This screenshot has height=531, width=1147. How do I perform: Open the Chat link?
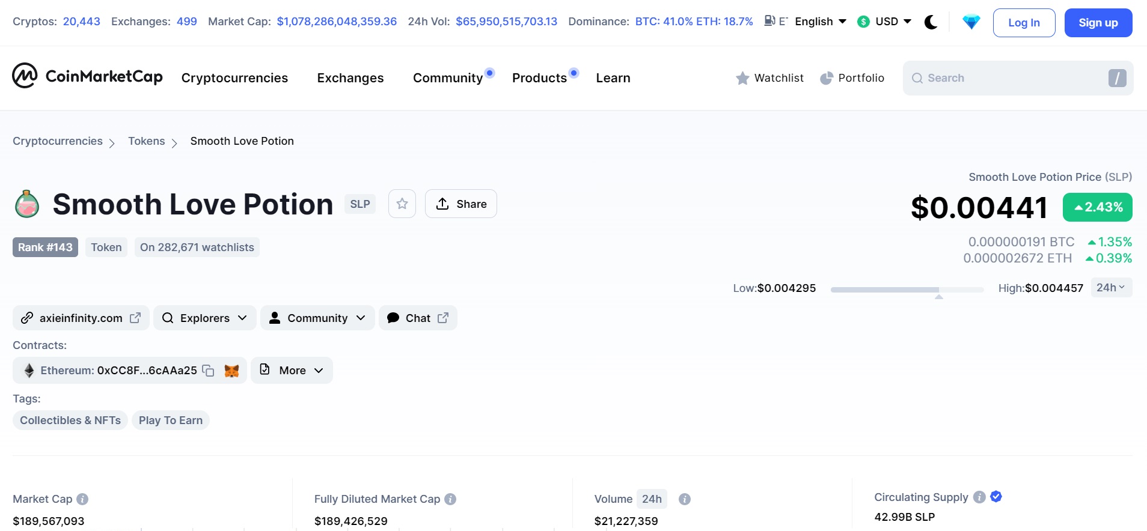(418, 318)
